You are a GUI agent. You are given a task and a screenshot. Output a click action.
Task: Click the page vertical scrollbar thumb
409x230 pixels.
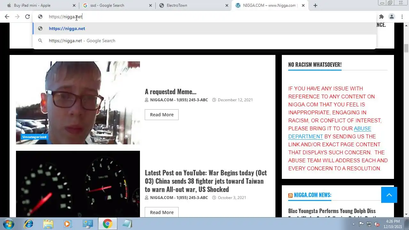click(x=406, y=49)
